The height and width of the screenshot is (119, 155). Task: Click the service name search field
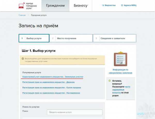click(75, 112)
